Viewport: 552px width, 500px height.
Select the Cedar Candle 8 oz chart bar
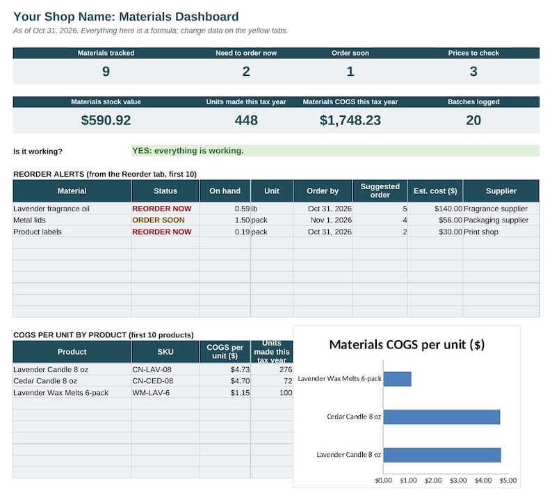point(442,417)
